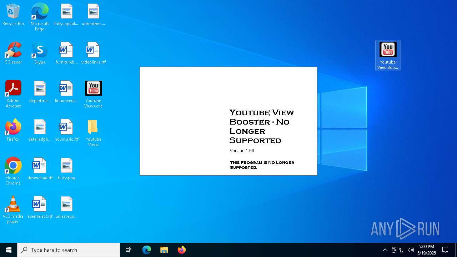
Task: Select the furnitureb Word document
Action: point(66,54)
